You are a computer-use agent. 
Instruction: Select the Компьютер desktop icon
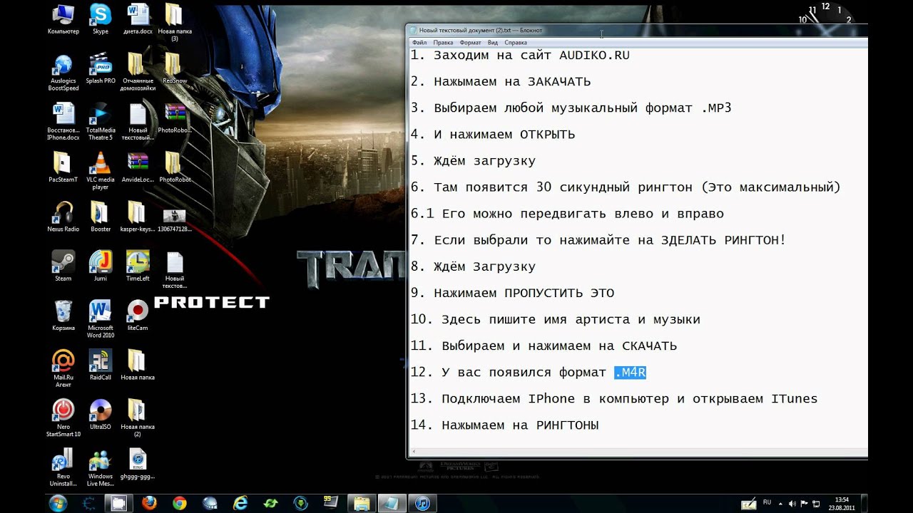63,19
